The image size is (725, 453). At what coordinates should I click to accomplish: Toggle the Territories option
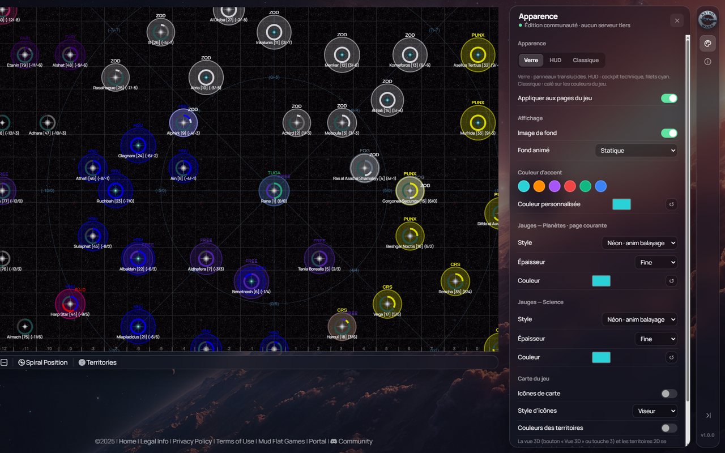click(97, 362)
